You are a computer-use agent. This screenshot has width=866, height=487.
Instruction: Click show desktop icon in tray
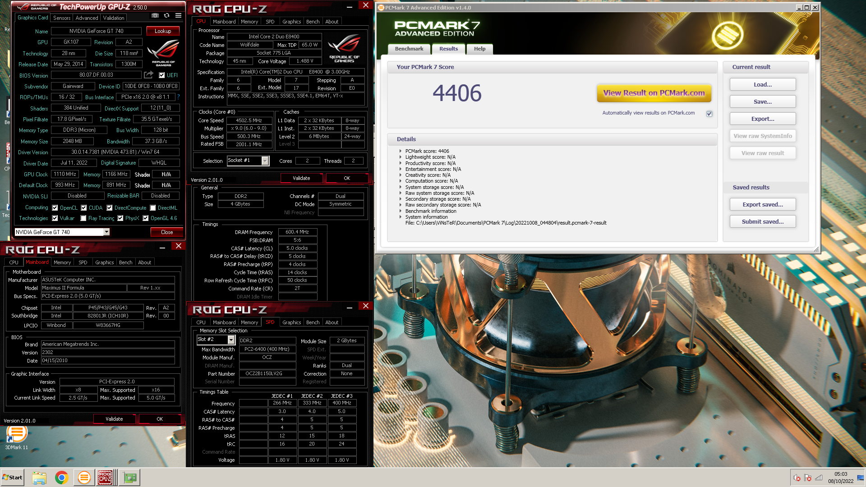point(861,478)
